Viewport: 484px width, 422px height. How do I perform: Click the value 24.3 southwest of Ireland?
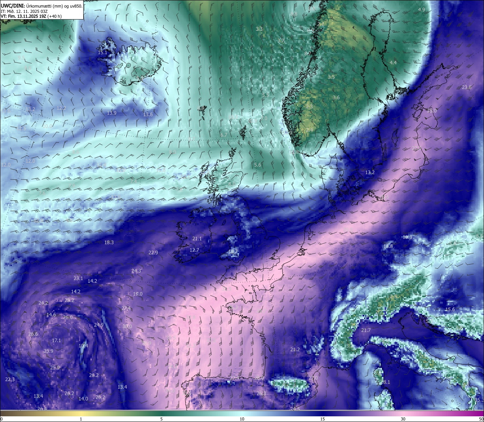pyautogui.click(x=136, y=271)
